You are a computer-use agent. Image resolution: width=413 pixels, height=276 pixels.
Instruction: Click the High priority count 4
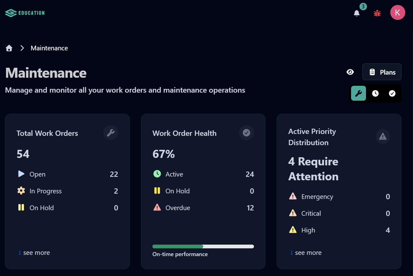[x=388, y=230]
